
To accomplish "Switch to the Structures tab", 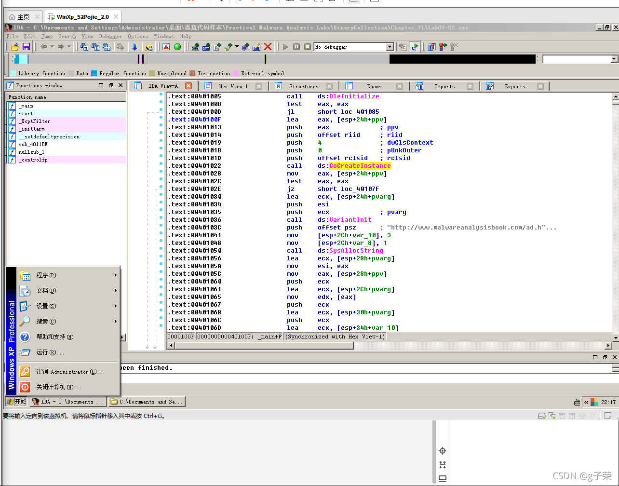I will (304, 86).
